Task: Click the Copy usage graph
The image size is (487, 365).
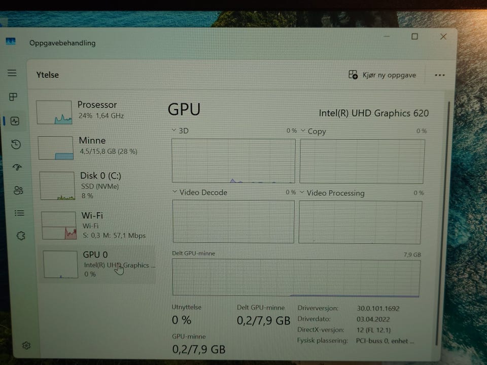Action: click(x=362, y=161)
